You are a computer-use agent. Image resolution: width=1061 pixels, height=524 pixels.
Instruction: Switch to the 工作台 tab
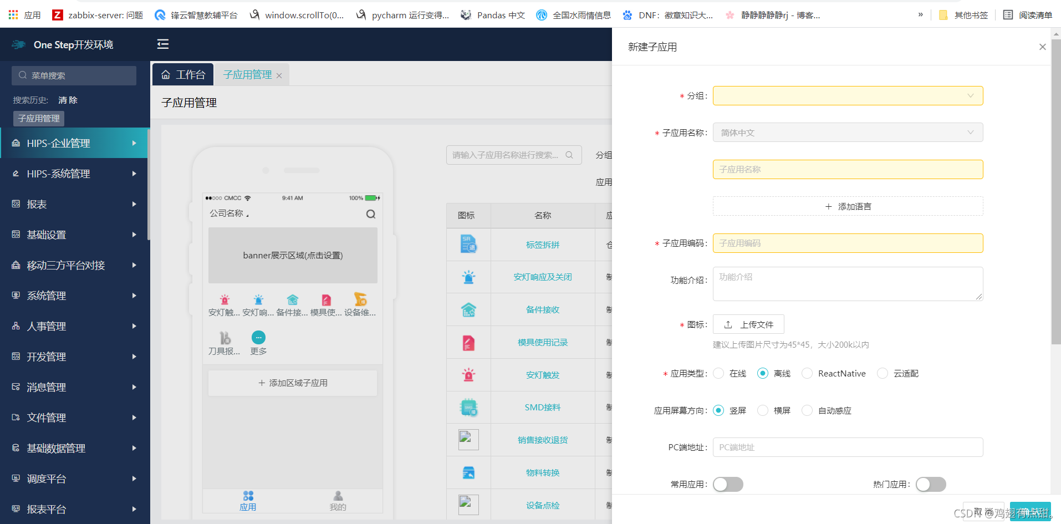(x=183, y=74)
